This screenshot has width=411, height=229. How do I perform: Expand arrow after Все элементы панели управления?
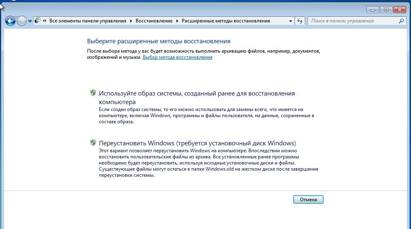pyautogui.click(x=131, y=21)
